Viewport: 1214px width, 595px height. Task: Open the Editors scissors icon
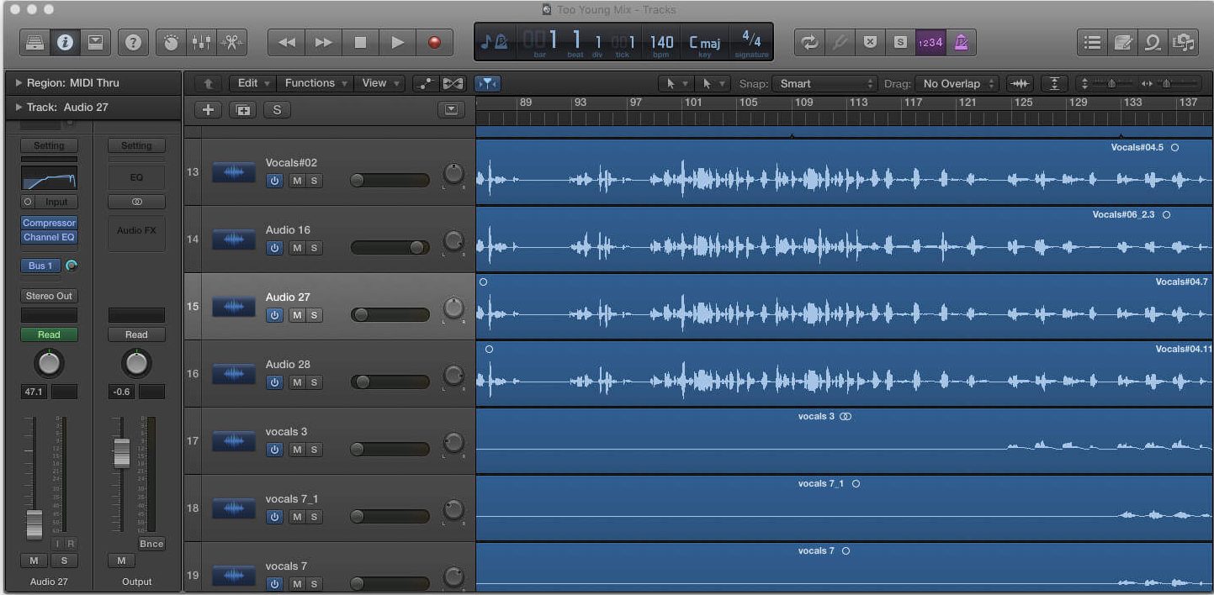[231, 42]
